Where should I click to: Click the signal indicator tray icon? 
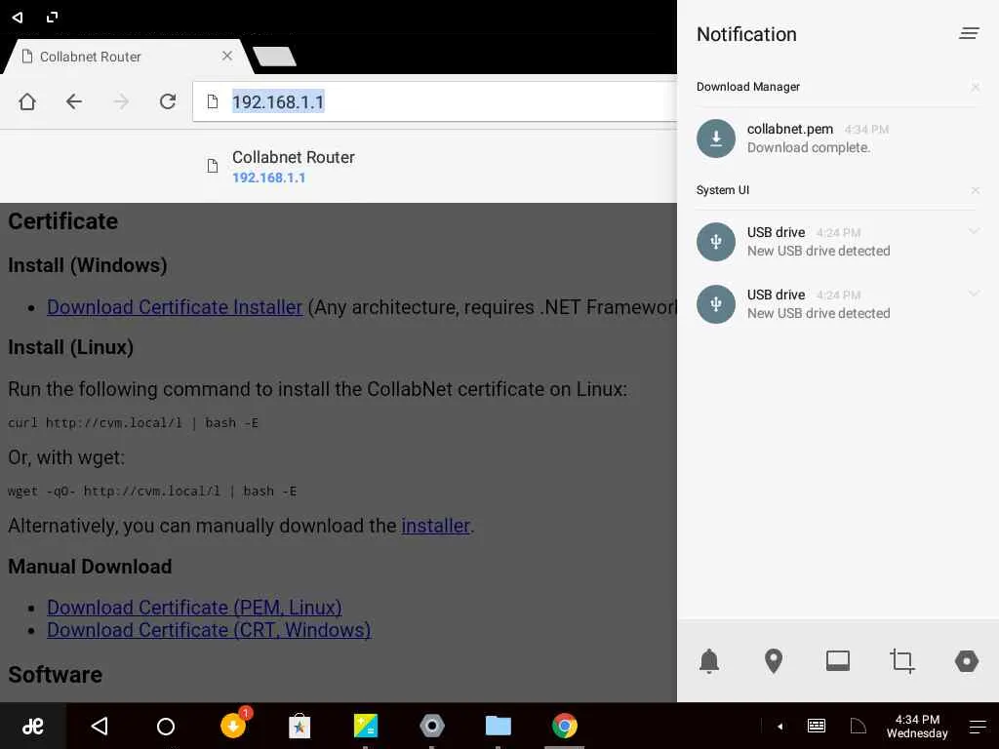(x=859, y=726)
